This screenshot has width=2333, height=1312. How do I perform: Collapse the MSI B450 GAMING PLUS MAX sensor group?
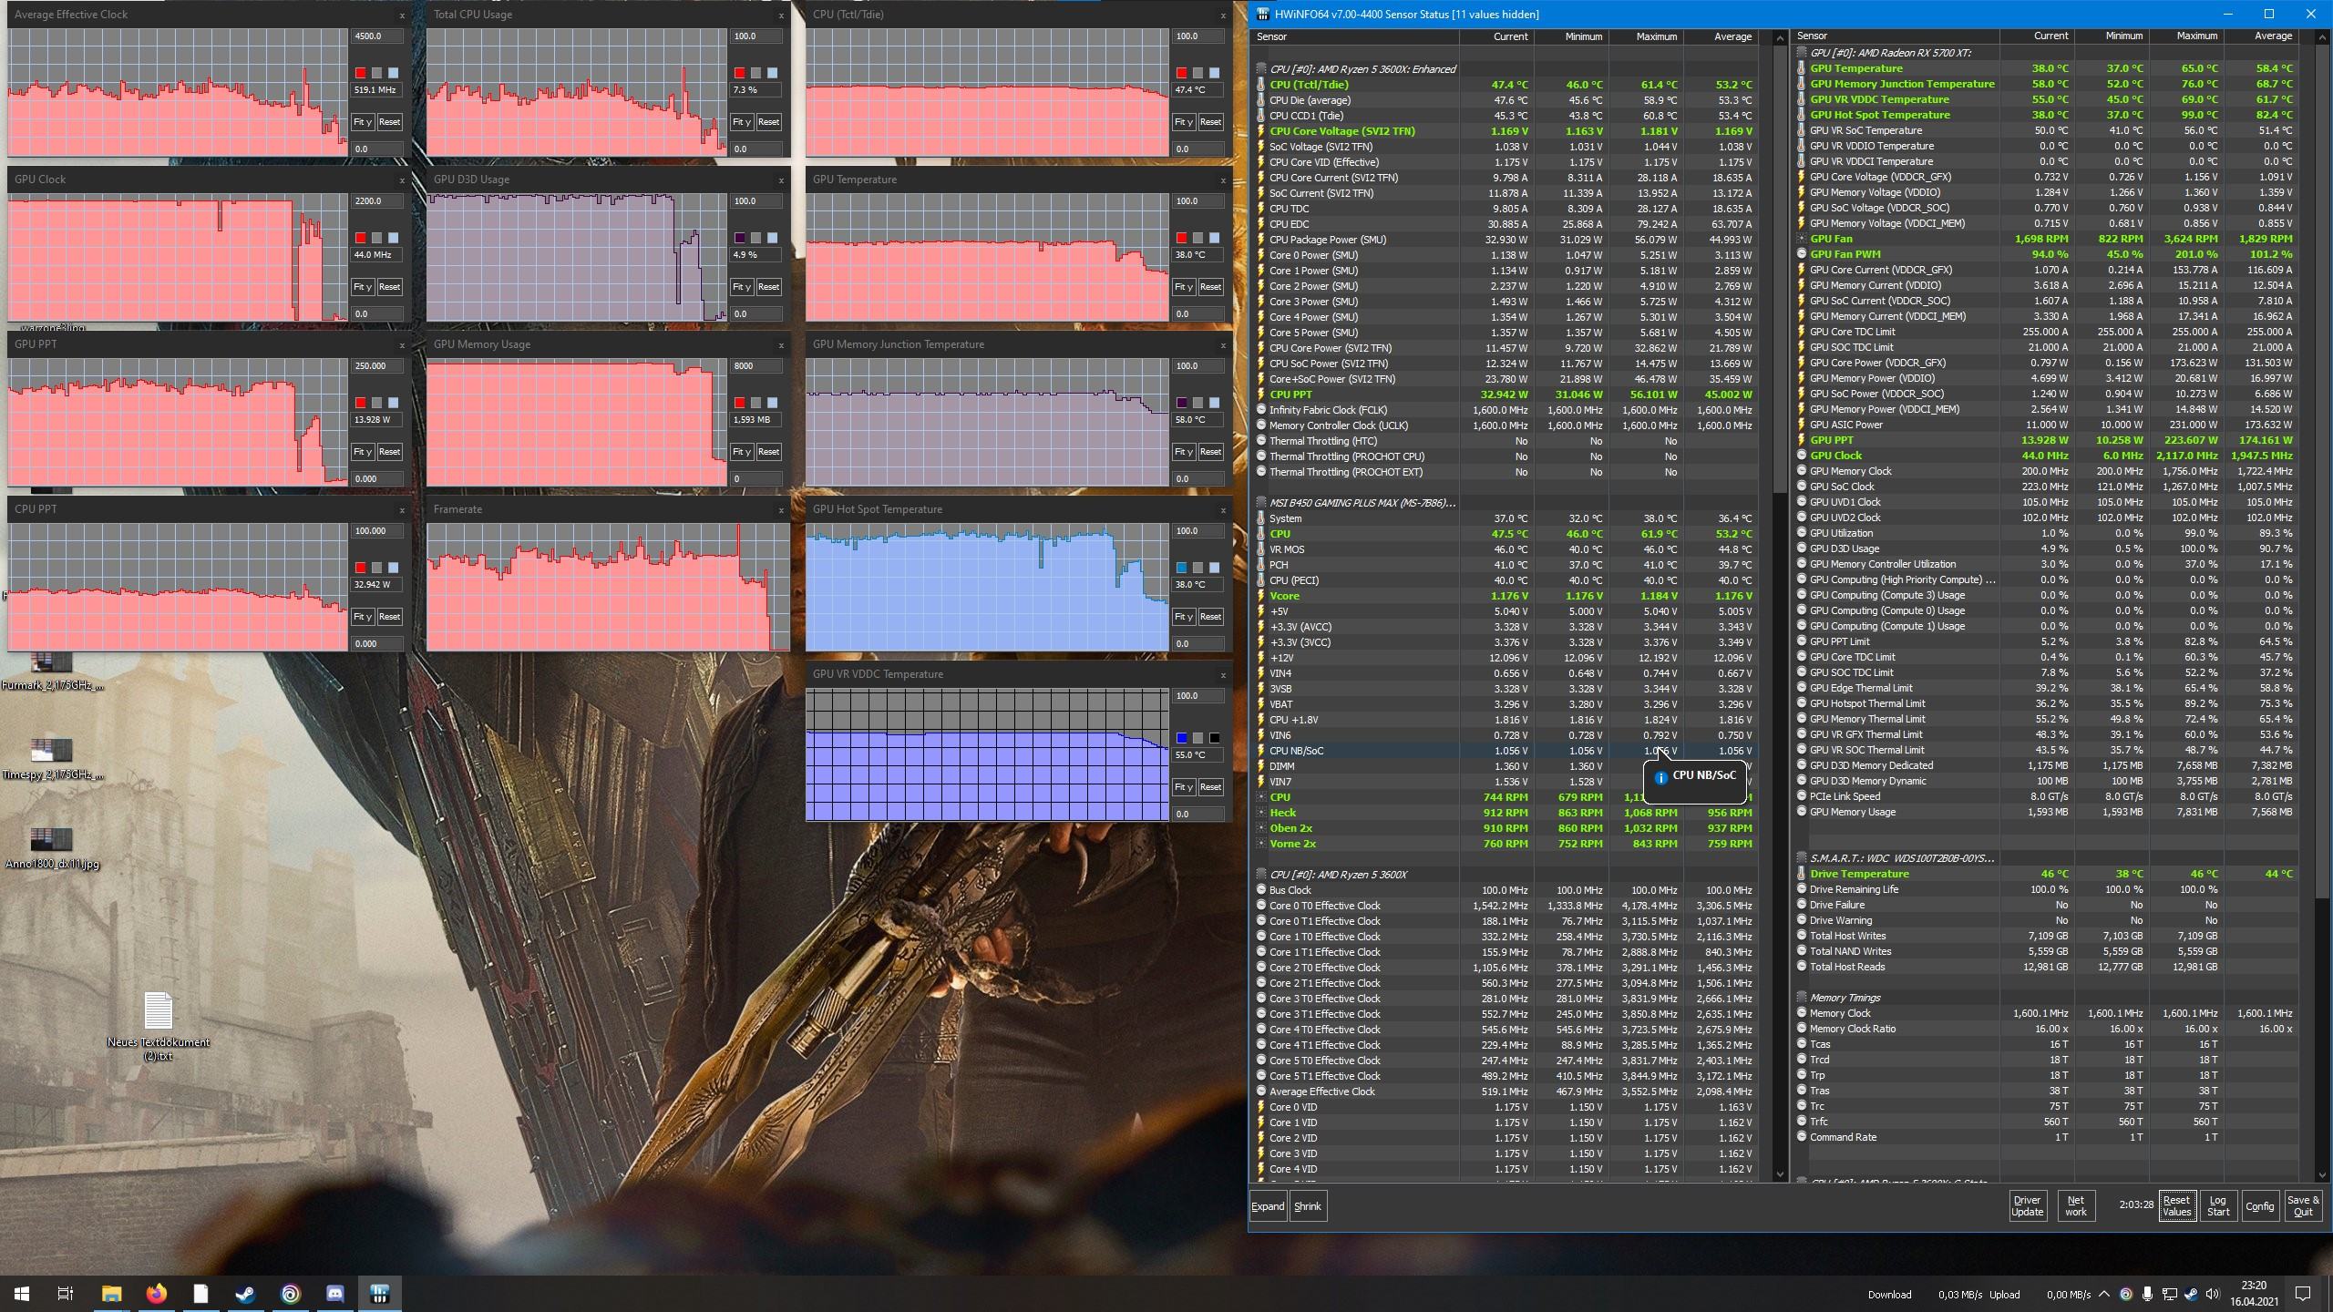(x=1261, y=503)
